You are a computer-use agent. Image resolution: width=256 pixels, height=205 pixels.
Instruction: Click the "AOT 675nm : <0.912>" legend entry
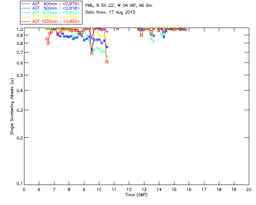click(x=51, y=12)
